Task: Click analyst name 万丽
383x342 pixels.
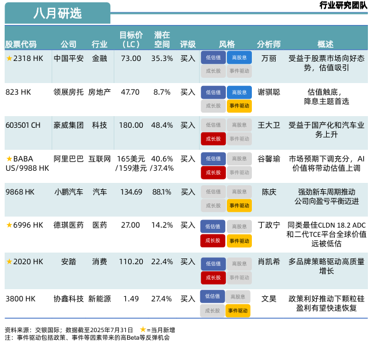Action: [x=269, y=59]
